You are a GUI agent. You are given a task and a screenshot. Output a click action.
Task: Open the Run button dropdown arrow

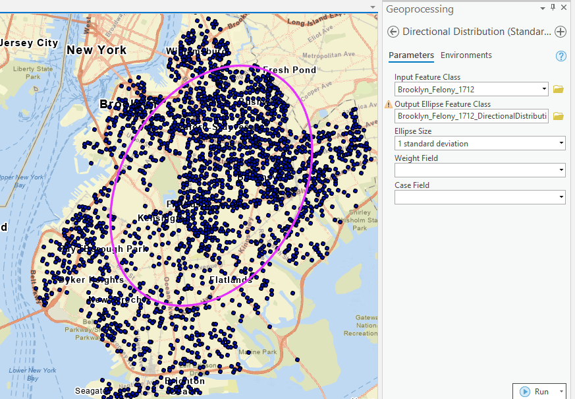tap(561, 391)
